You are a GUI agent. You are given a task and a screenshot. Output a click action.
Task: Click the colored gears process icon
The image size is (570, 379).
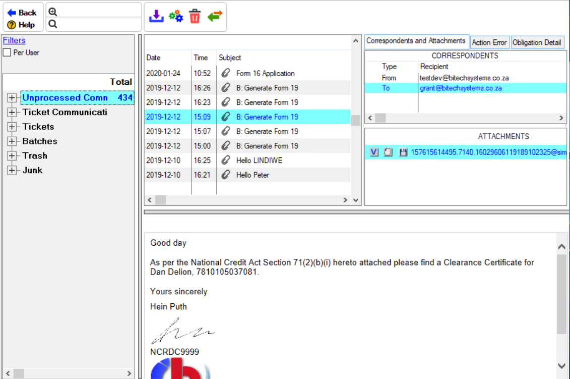[176, 17]
